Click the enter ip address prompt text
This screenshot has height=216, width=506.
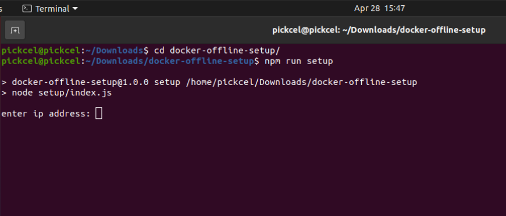point(45,114)
